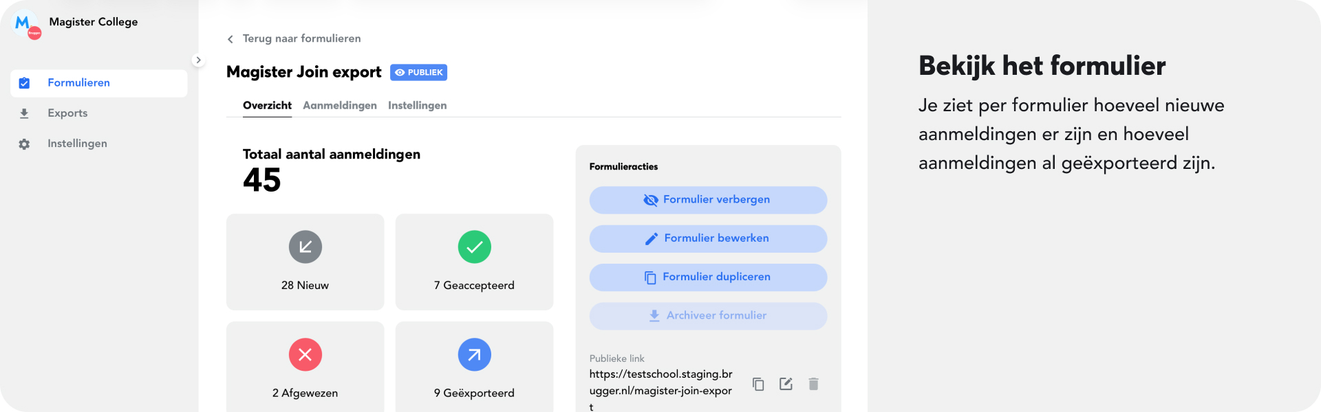Hide the form with Formulier verbergen
The height and width of the screenshot is (412, 1321).
click(708, 200)
